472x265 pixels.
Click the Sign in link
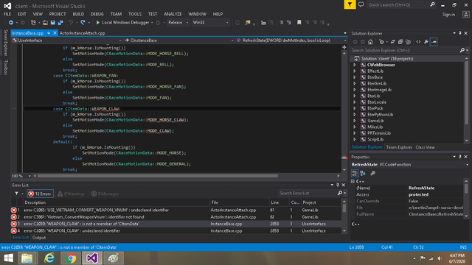448,15
